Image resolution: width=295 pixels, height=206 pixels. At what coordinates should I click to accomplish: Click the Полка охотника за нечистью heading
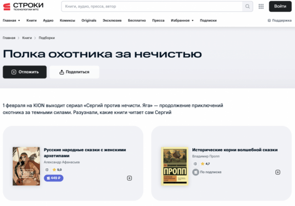click(102, 54)
